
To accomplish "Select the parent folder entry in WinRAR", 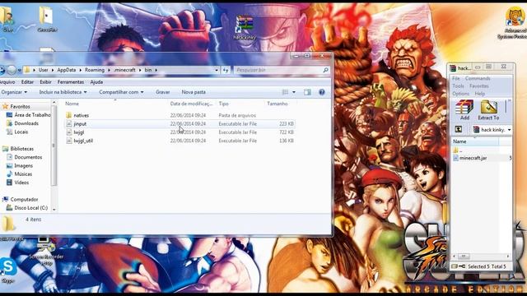I will [458, 150].
